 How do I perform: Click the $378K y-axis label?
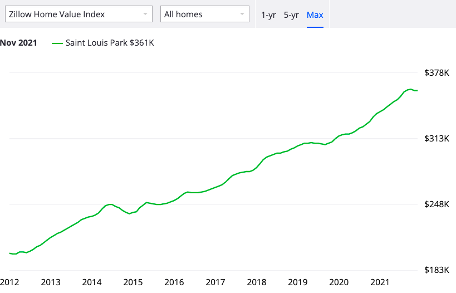coord(437,73)
